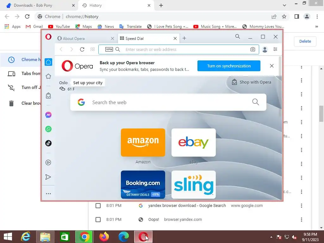The image size is (324, 243).
Task: Open WhatsApp in Opera sidebar
Action: (x=48, y=129)
